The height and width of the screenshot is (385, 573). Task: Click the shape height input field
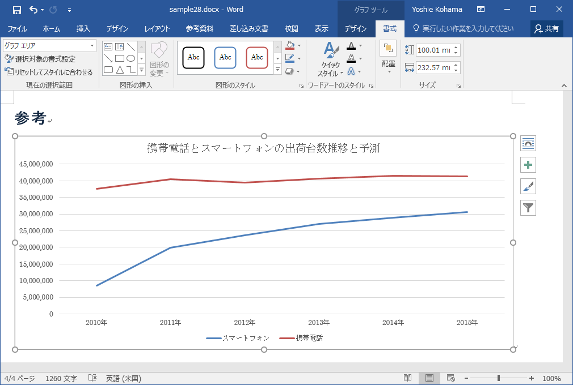434,50
